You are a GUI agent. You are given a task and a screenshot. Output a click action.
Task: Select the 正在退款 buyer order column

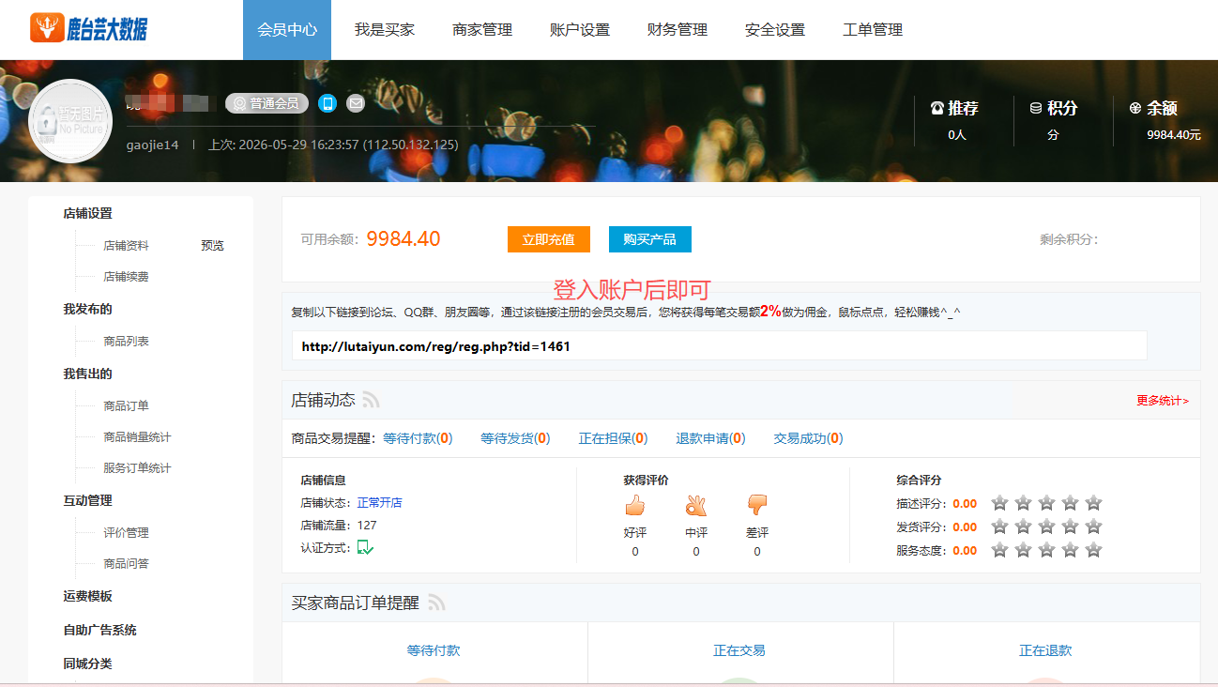point(1046,652)
